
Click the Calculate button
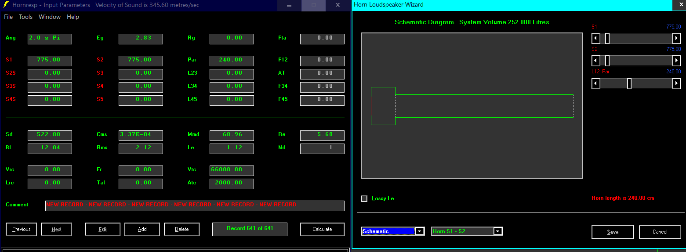coord(322,229)
